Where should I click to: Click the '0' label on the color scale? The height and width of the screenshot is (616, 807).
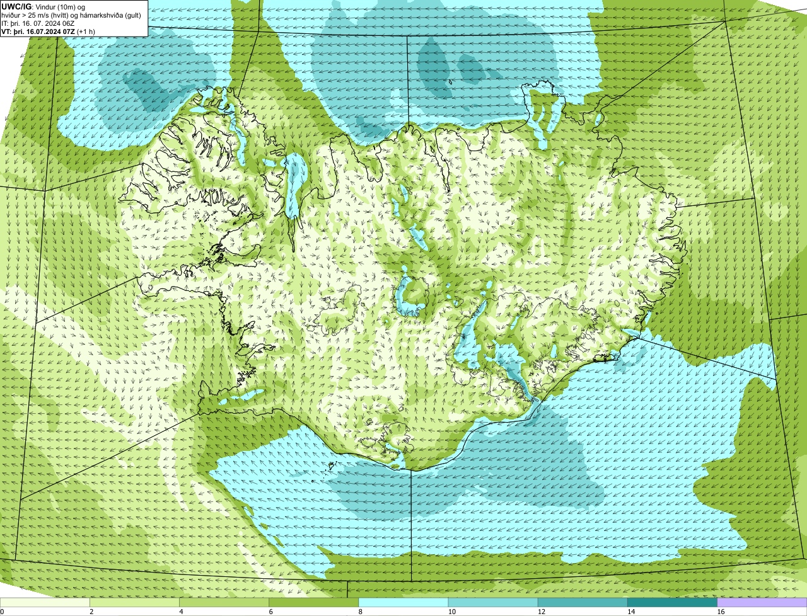[2, 612]
